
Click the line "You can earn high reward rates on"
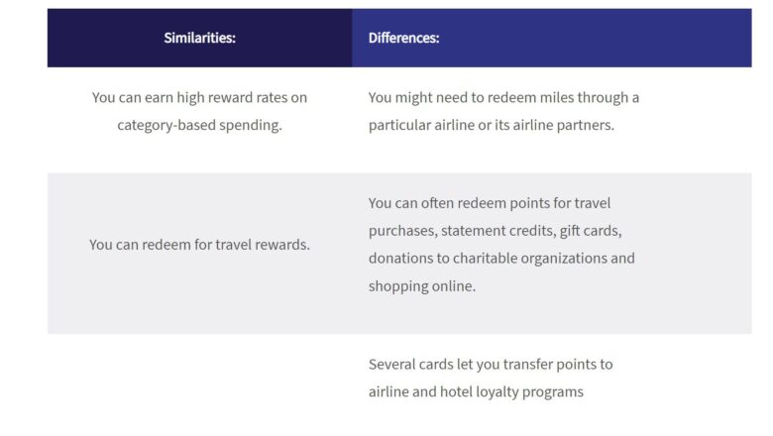click(199, 97)
